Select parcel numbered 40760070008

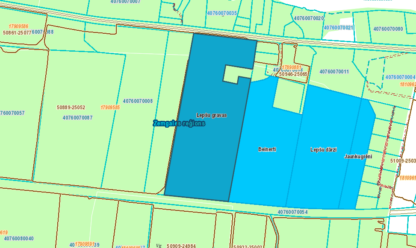(x=138, y=101)
